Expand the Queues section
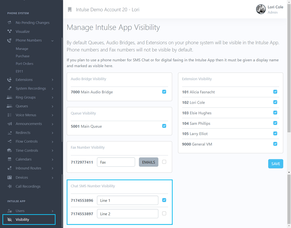291x228 pixels. [x=53, y=106]
